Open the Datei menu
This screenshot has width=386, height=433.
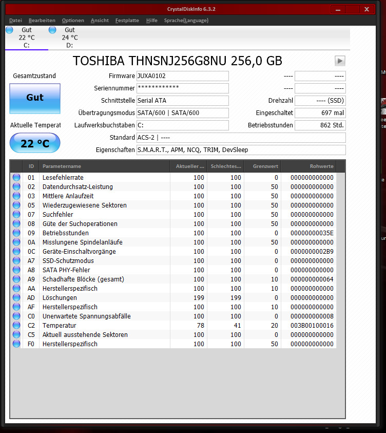point(15,21)
